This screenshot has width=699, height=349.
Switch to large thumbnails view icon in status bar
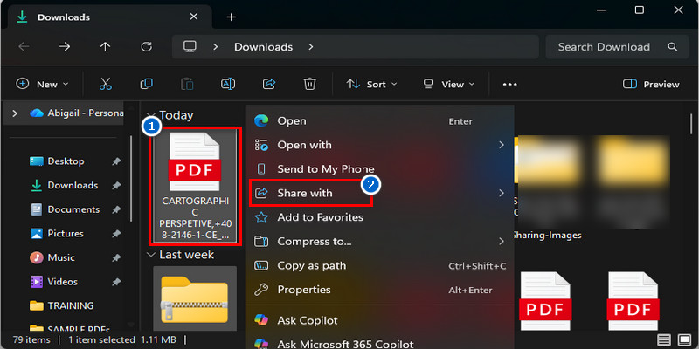pyautogui.click(x=684, y=340)
